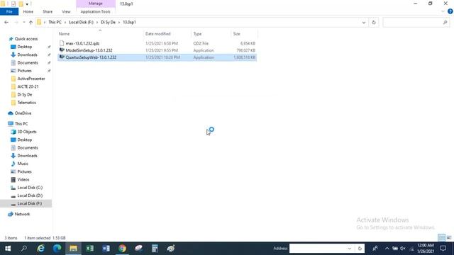Image resolution: width=454 pixels, height=255 pixels.
Task: Open 3D Objects under This PC
Action: pos(27,132)
